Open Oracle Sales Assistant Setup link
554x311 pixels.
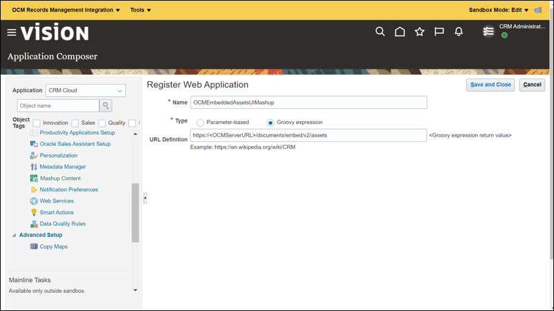point(75,143)
